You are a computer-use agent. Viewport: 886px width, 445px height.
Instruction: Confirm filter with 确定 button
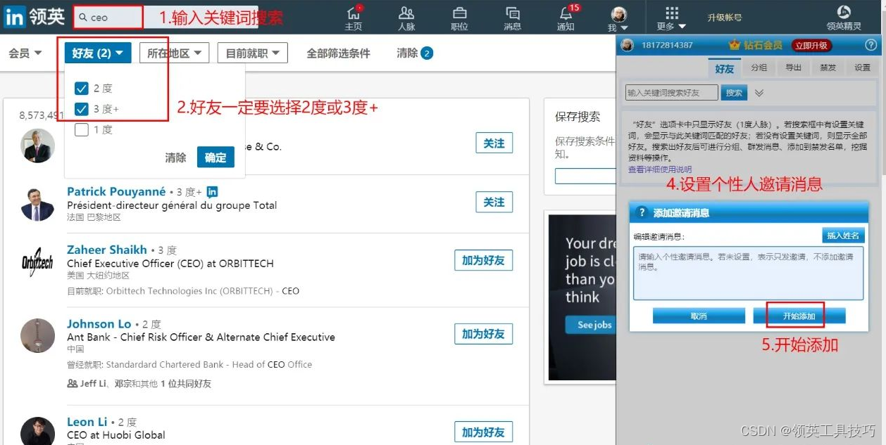tap(216, 157)
